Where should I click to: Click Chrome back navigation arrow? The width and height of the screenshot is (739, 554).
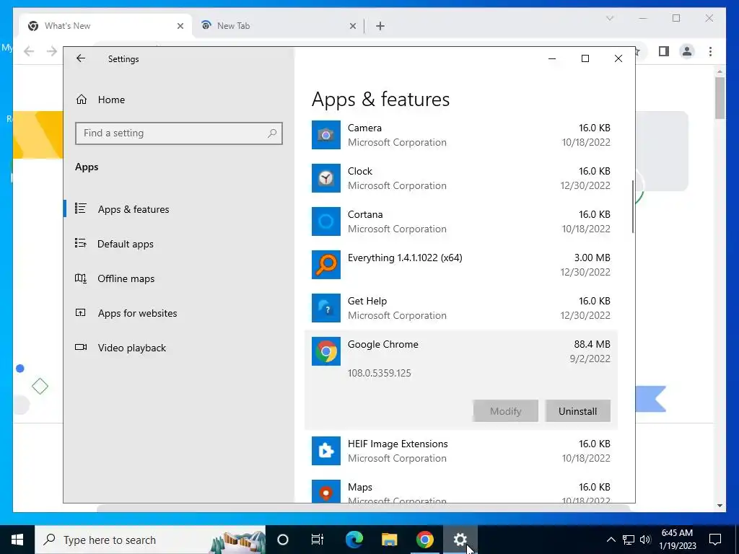(29, 51)
